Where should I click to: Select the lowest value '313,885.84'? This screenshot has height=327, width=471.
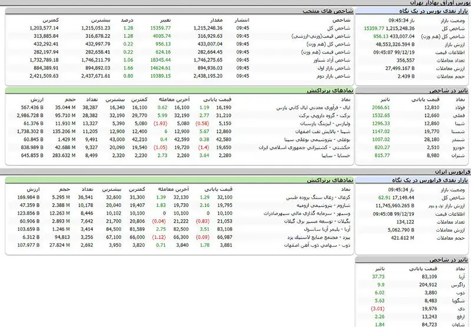click(46, 36)
